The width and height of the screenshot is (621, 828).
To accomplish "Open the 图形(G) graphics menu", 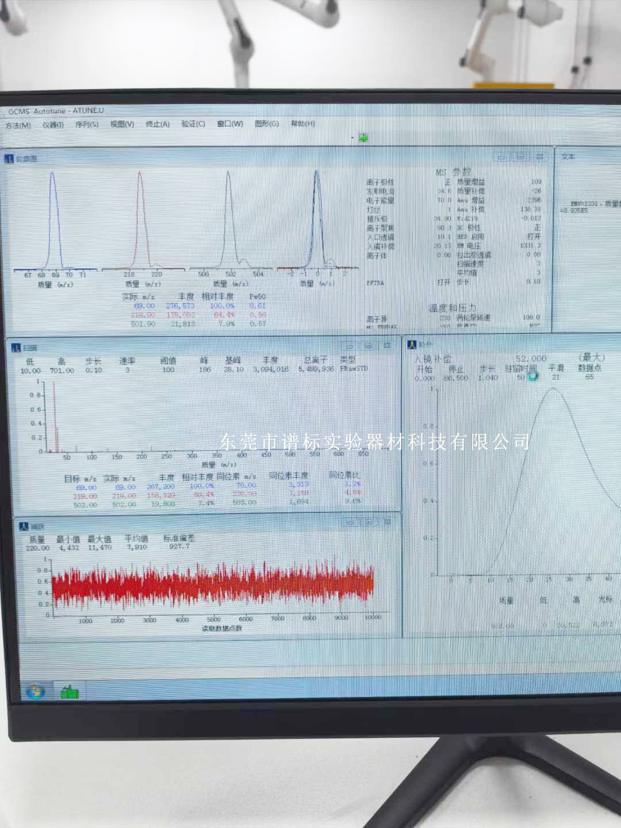I will [266, 124].
